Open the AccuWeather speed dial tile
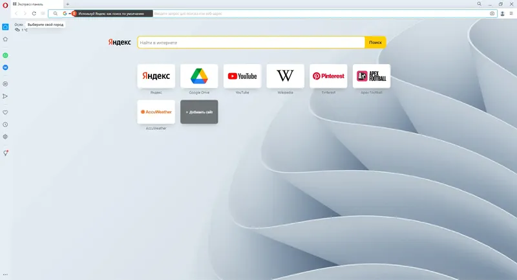This screenshot has width=517, height=280. click(156, 112)
